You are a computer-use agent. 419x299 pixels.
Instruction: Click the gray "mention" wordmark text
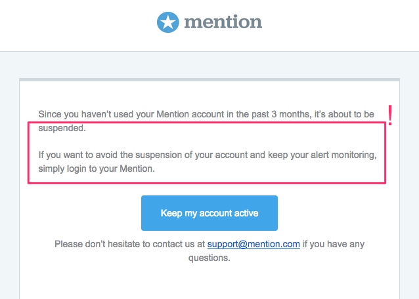pos(223,22)
